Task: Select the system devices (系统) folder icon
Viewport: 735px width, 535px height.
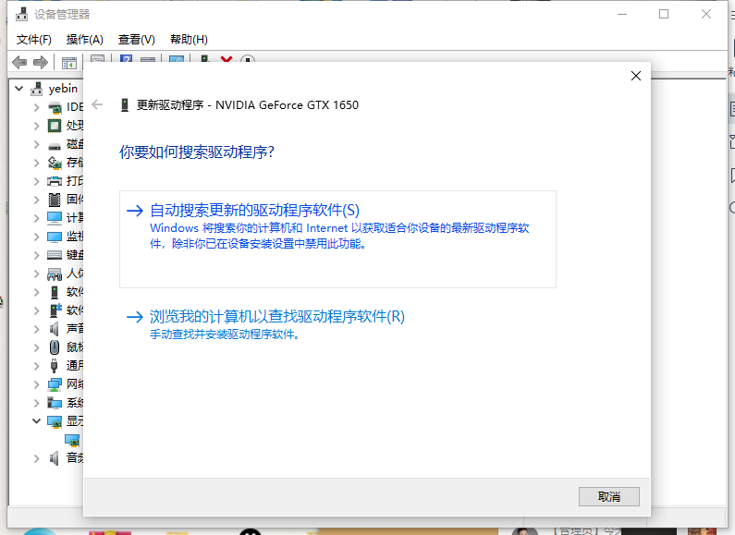Action: tap(55, 403)
